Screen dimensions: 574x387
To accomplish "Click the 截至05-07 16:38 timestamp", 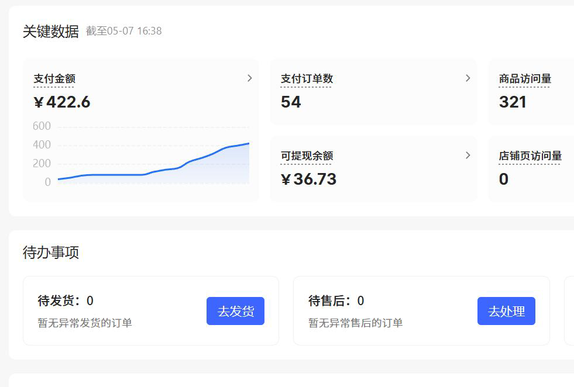I will coord(123,31).
